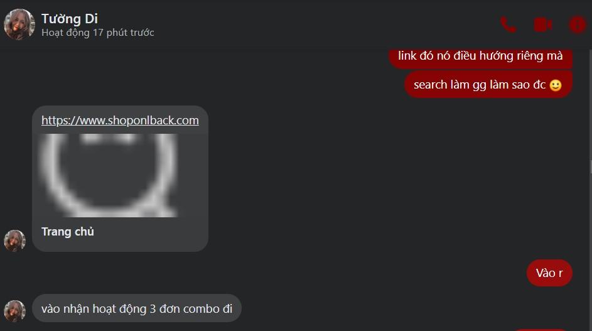Click the word 'combo' in the last message

click(x=202, y=309)
